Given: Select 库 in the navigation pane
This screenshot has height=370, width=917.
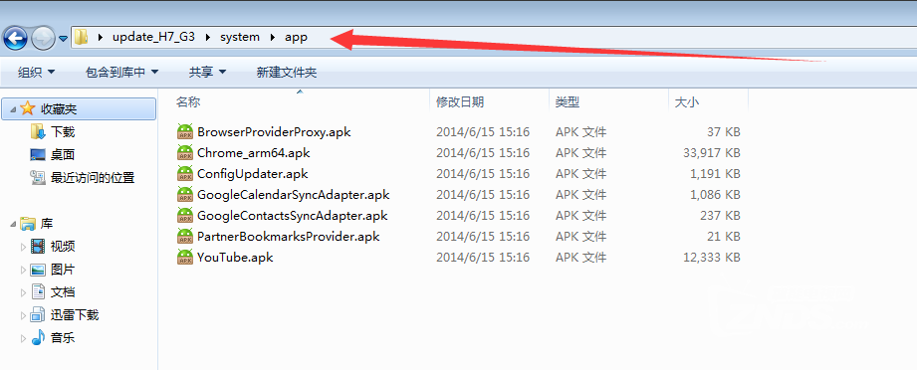Looking at the screenshot, I should click(x=47, y=223).
